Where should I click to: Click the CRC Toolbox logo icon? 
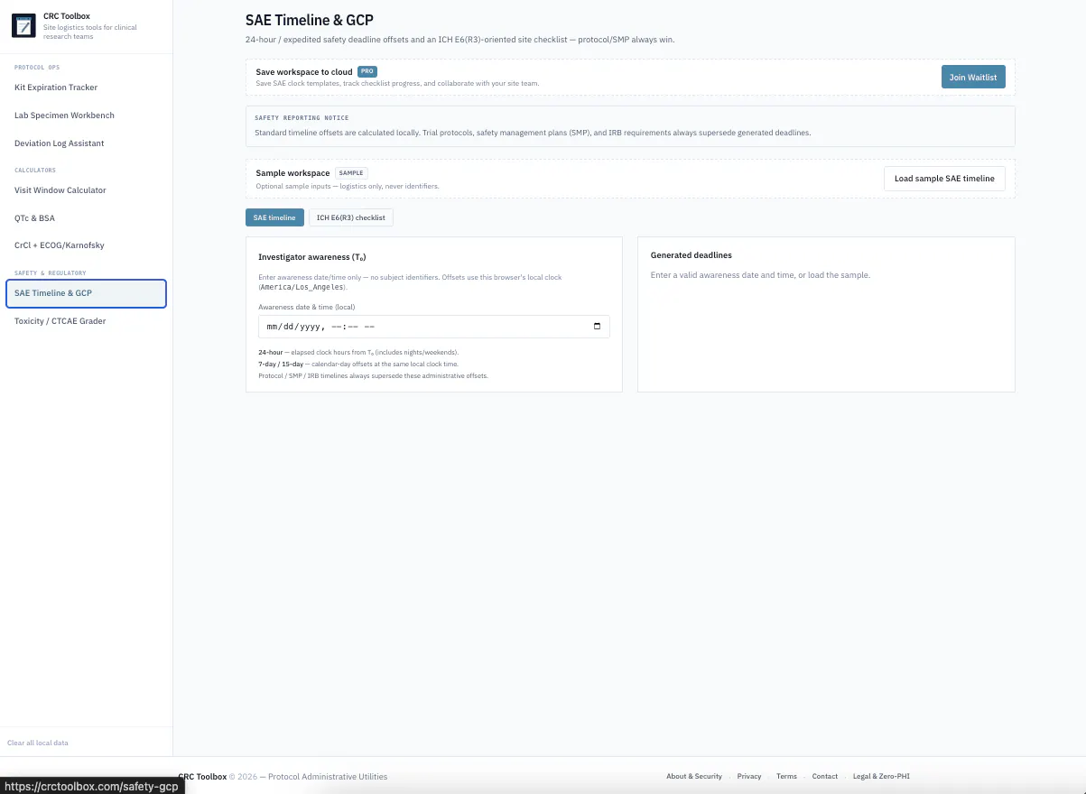[x=23, y=25]
